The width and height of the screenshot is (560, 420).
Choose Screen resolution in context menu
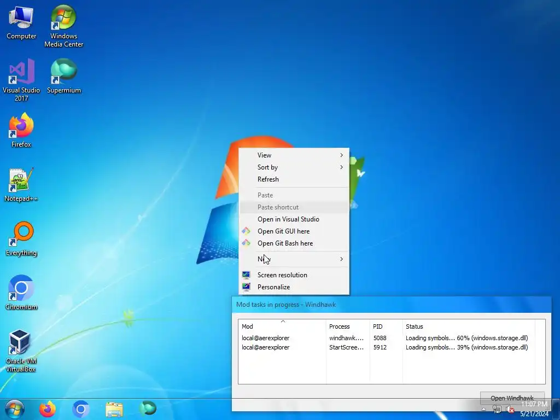tap(294, 275)
